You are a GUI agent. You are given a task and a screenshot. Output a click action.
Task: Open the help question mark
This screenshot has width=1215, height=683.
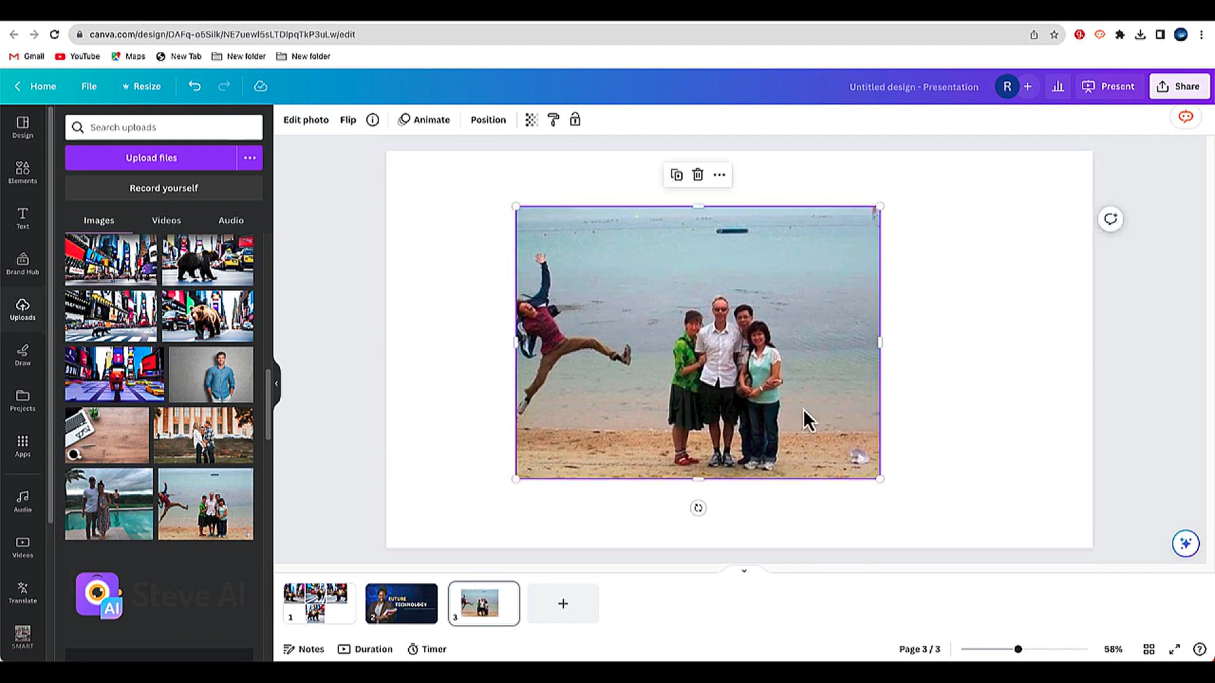(x=1200, y=649)
